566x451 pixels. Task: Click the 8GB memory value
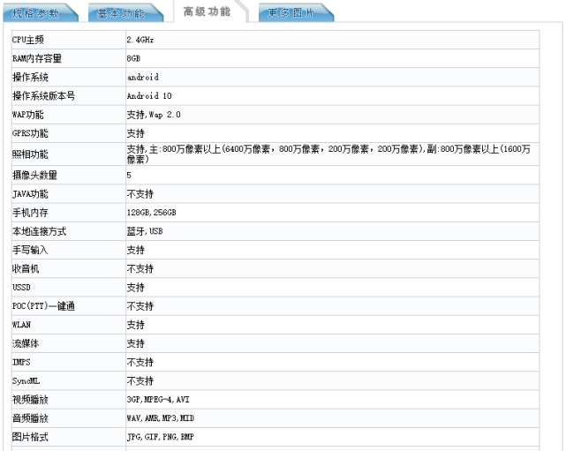coord(133,58)
